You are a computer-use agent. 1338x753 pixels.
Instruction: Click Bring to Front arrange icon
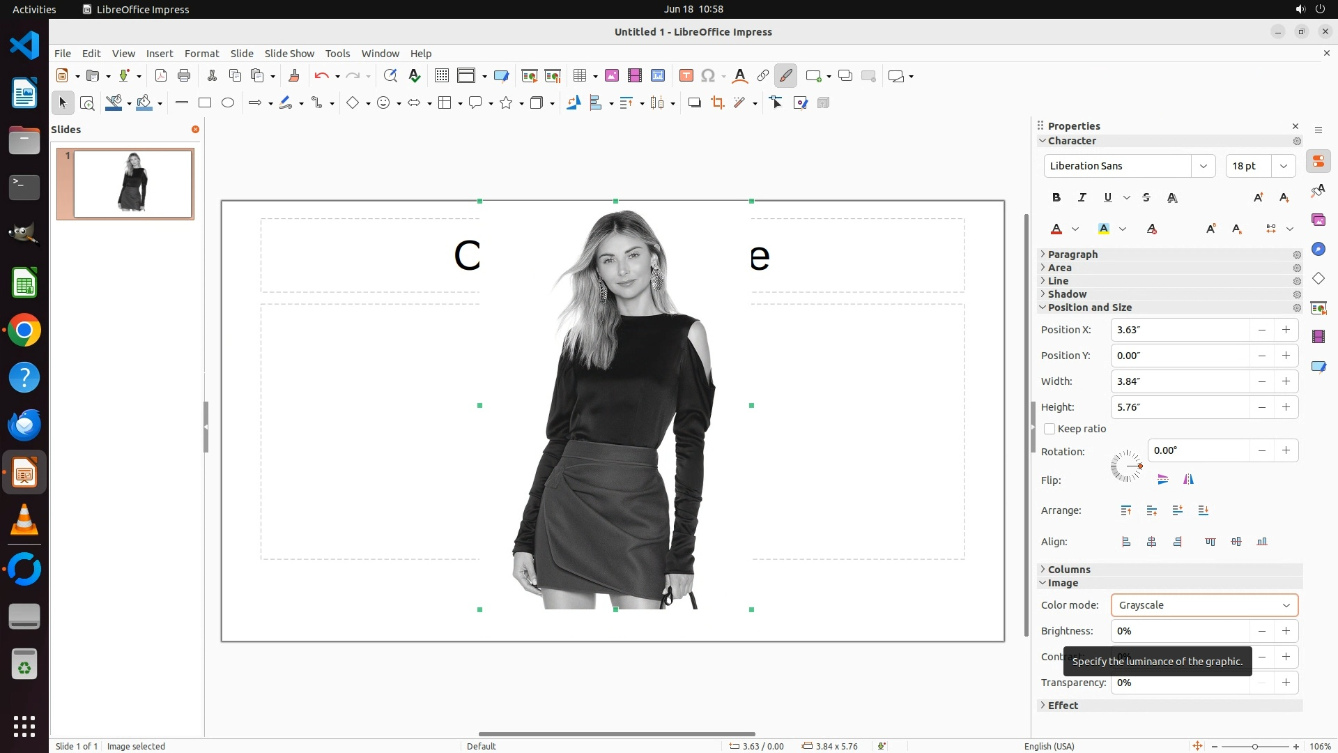(1126, 510)
